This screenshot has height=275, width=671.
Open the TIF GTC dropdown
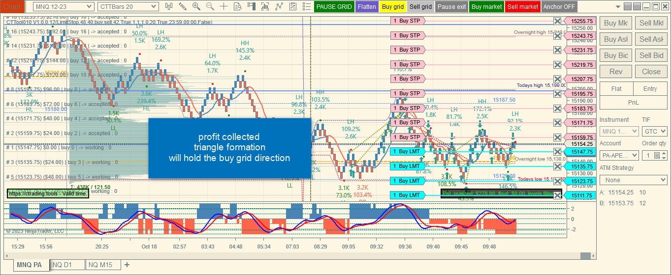click(x=654, y=132)
